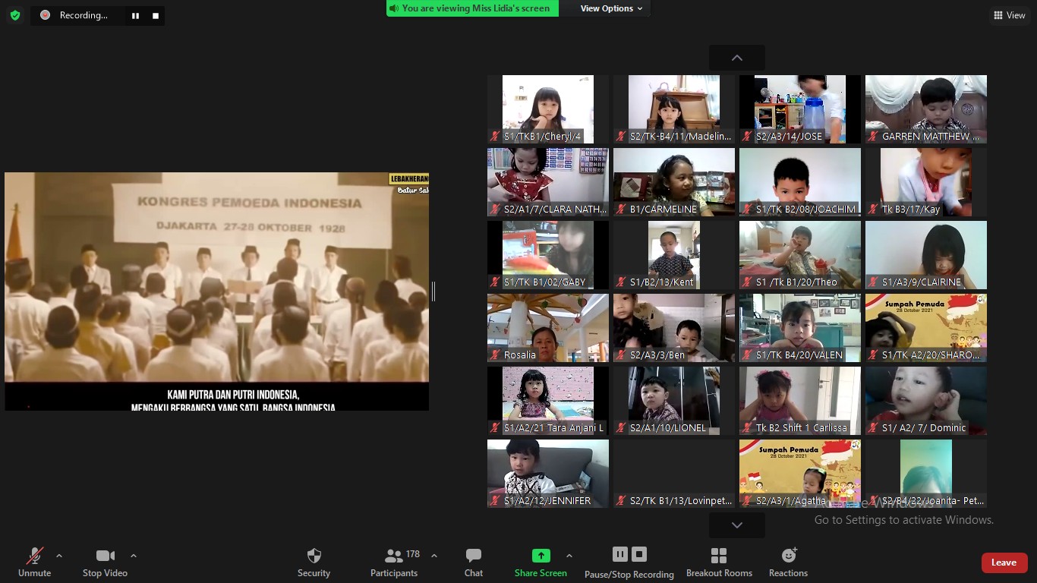This screenshot has width=1037, height=583.
Task: Open the View layout menu
Action: pyautogui.click(x=1009, y=15)
